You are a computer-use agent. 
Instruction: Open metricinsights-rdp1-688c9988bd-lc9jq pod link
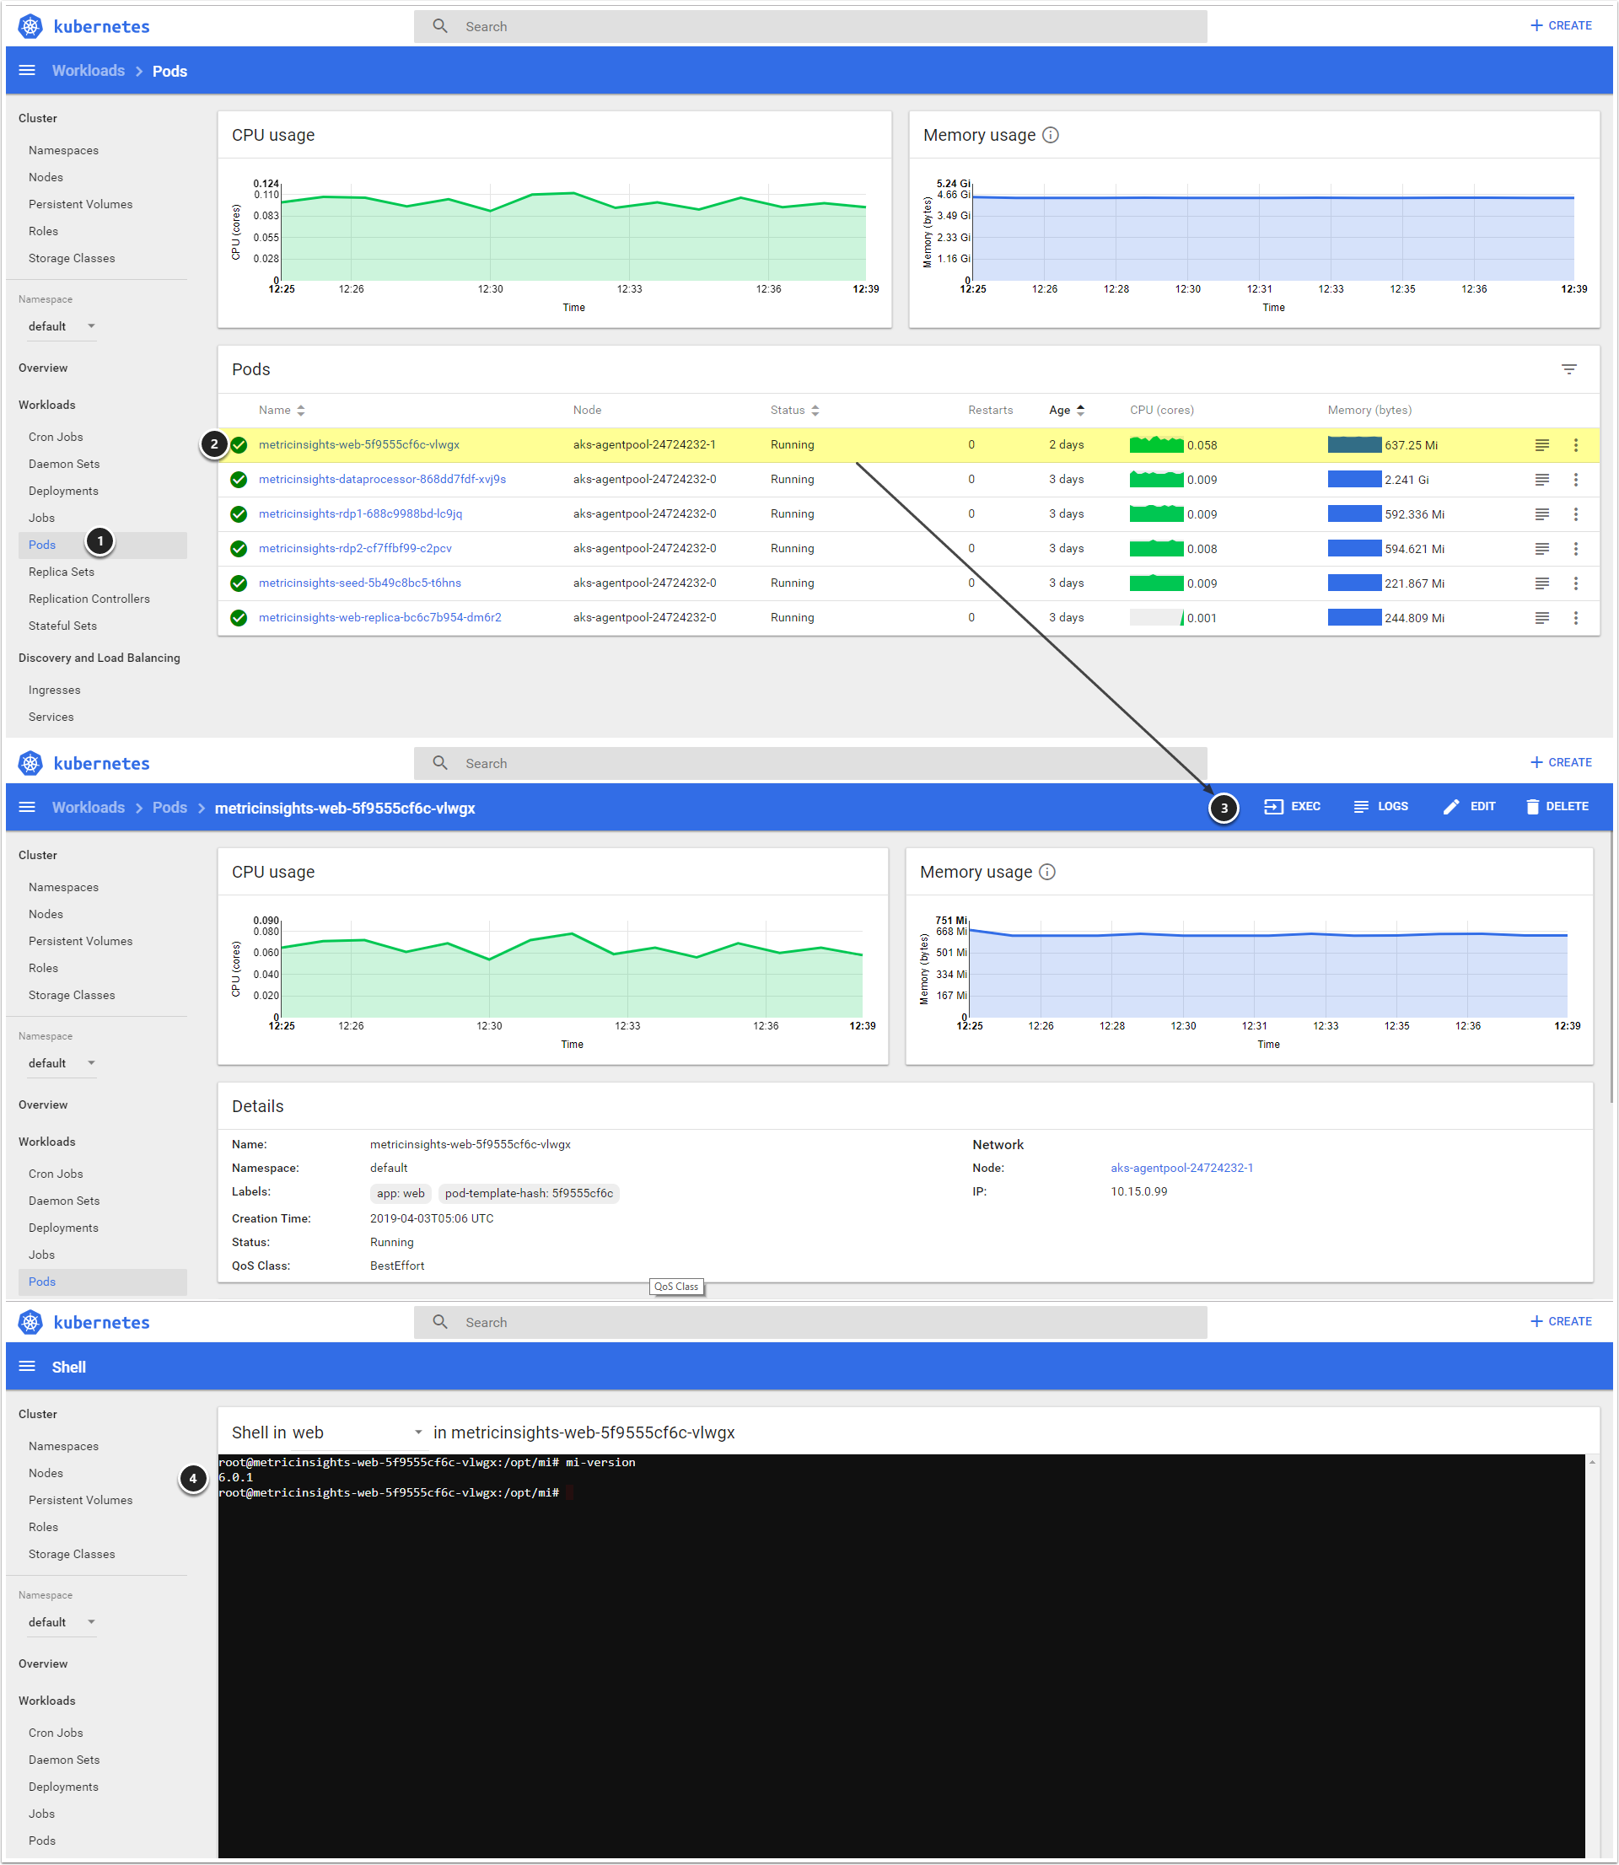pyautogui.click(x=359, y=514)
